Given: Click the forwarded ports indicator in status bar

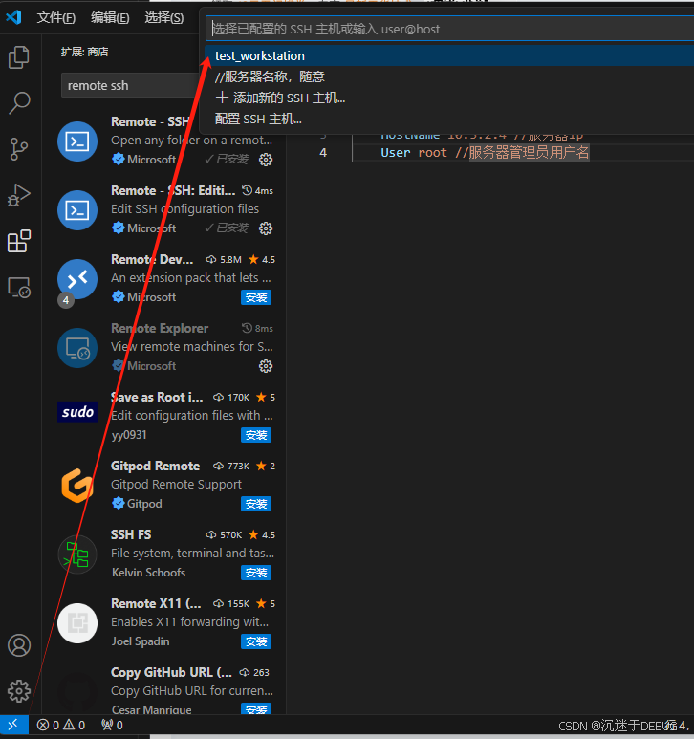Looking at the screenshot, I should (112, 725).
